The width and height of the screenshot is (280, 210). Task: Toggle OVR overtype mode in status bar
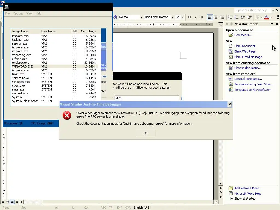click(128, 208)
